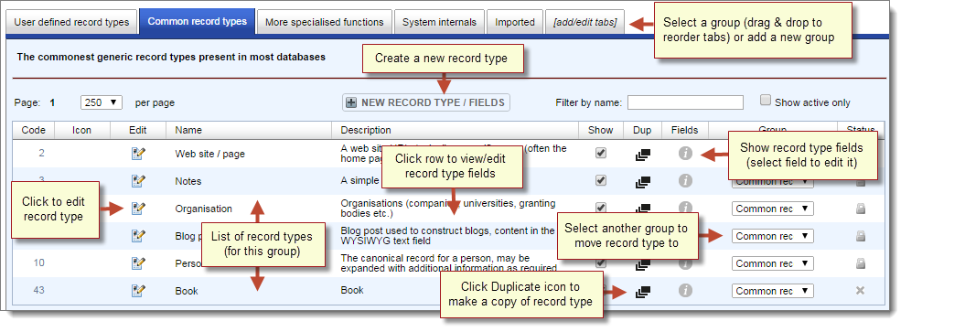The width and height of the screenshot is (965, 332).
Task: Switch to System internals tab
Action: pyautogui.click(x=439, y=22)
